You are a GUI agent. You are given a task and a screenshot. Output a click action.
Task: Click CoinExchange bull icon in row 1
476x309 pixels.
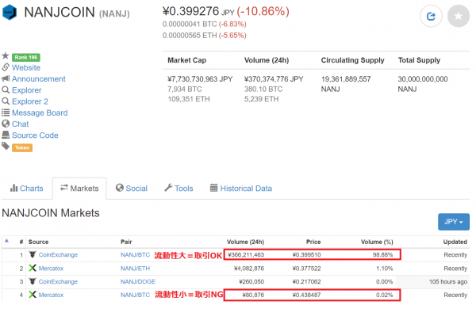(33, 254)
